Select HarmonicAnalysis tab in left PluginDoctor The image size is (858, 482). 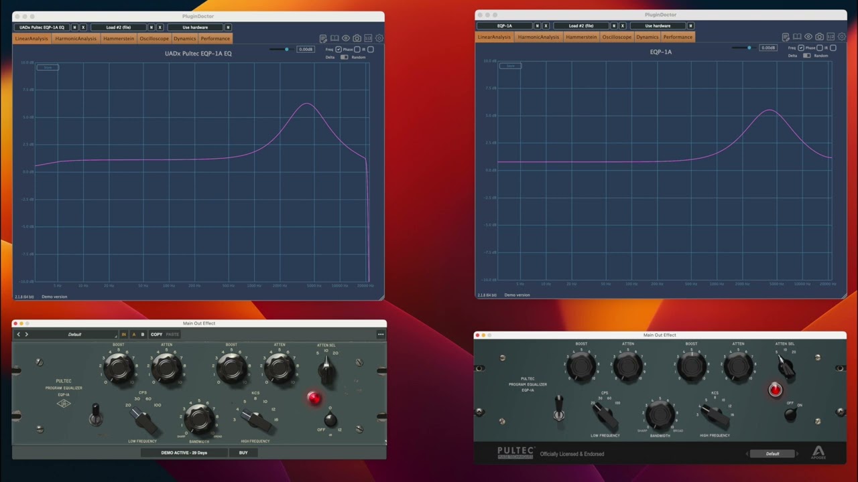pyautogui.click(x=76, y=38)
